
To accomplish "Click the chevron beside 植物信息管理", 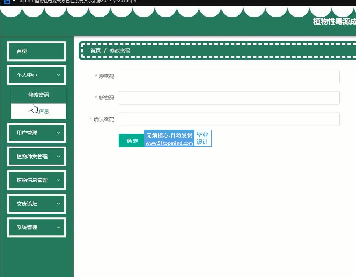I will pos(59,180).
